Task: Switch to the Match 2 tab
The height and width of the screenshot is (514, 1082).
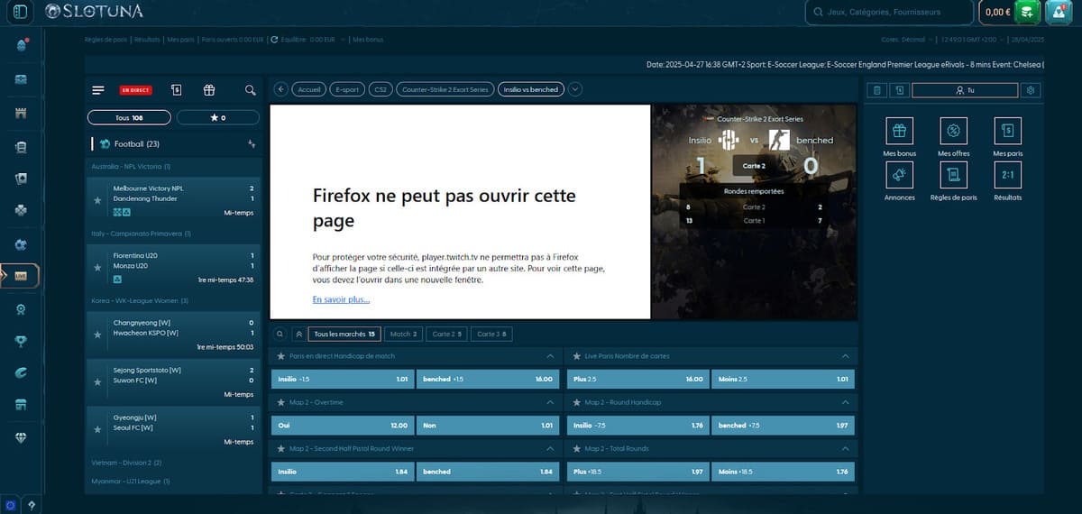Action: click(x=403, y=334)
